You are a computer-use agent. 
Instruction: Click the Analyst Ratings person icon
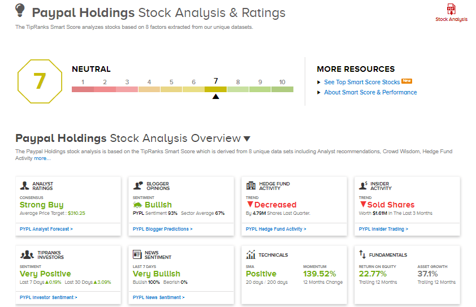click(24, 185)
